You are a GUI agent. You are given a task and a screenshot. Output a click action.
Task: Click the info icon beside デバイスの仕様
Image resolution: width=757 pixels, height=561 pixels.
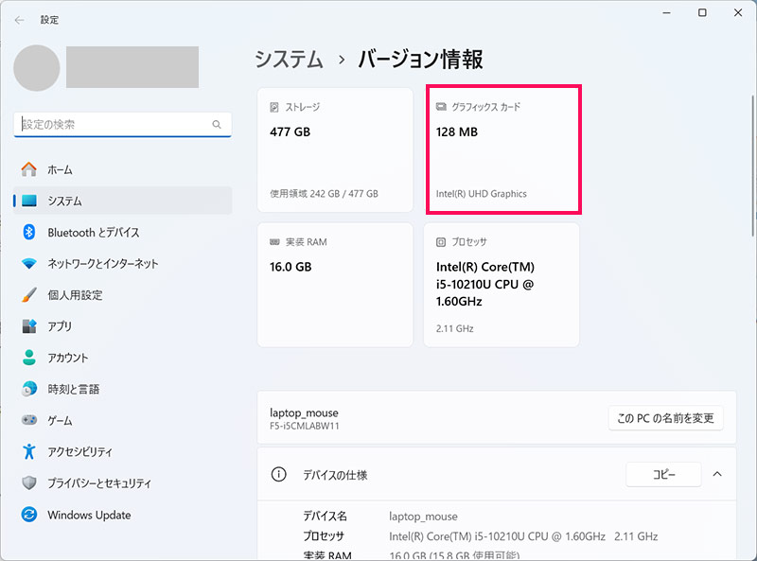pyautogui.click(x=278, y=475)
